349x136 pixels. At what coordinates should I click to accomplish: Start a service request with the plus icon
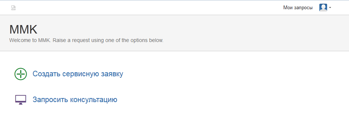click(x=21, y=74)
